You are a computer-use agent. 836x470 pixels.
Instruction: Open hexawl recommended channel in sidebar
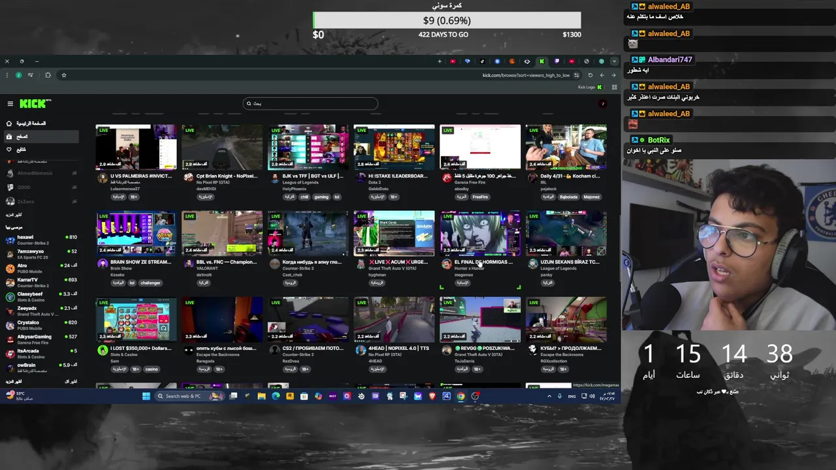click(x=40, y=240)
